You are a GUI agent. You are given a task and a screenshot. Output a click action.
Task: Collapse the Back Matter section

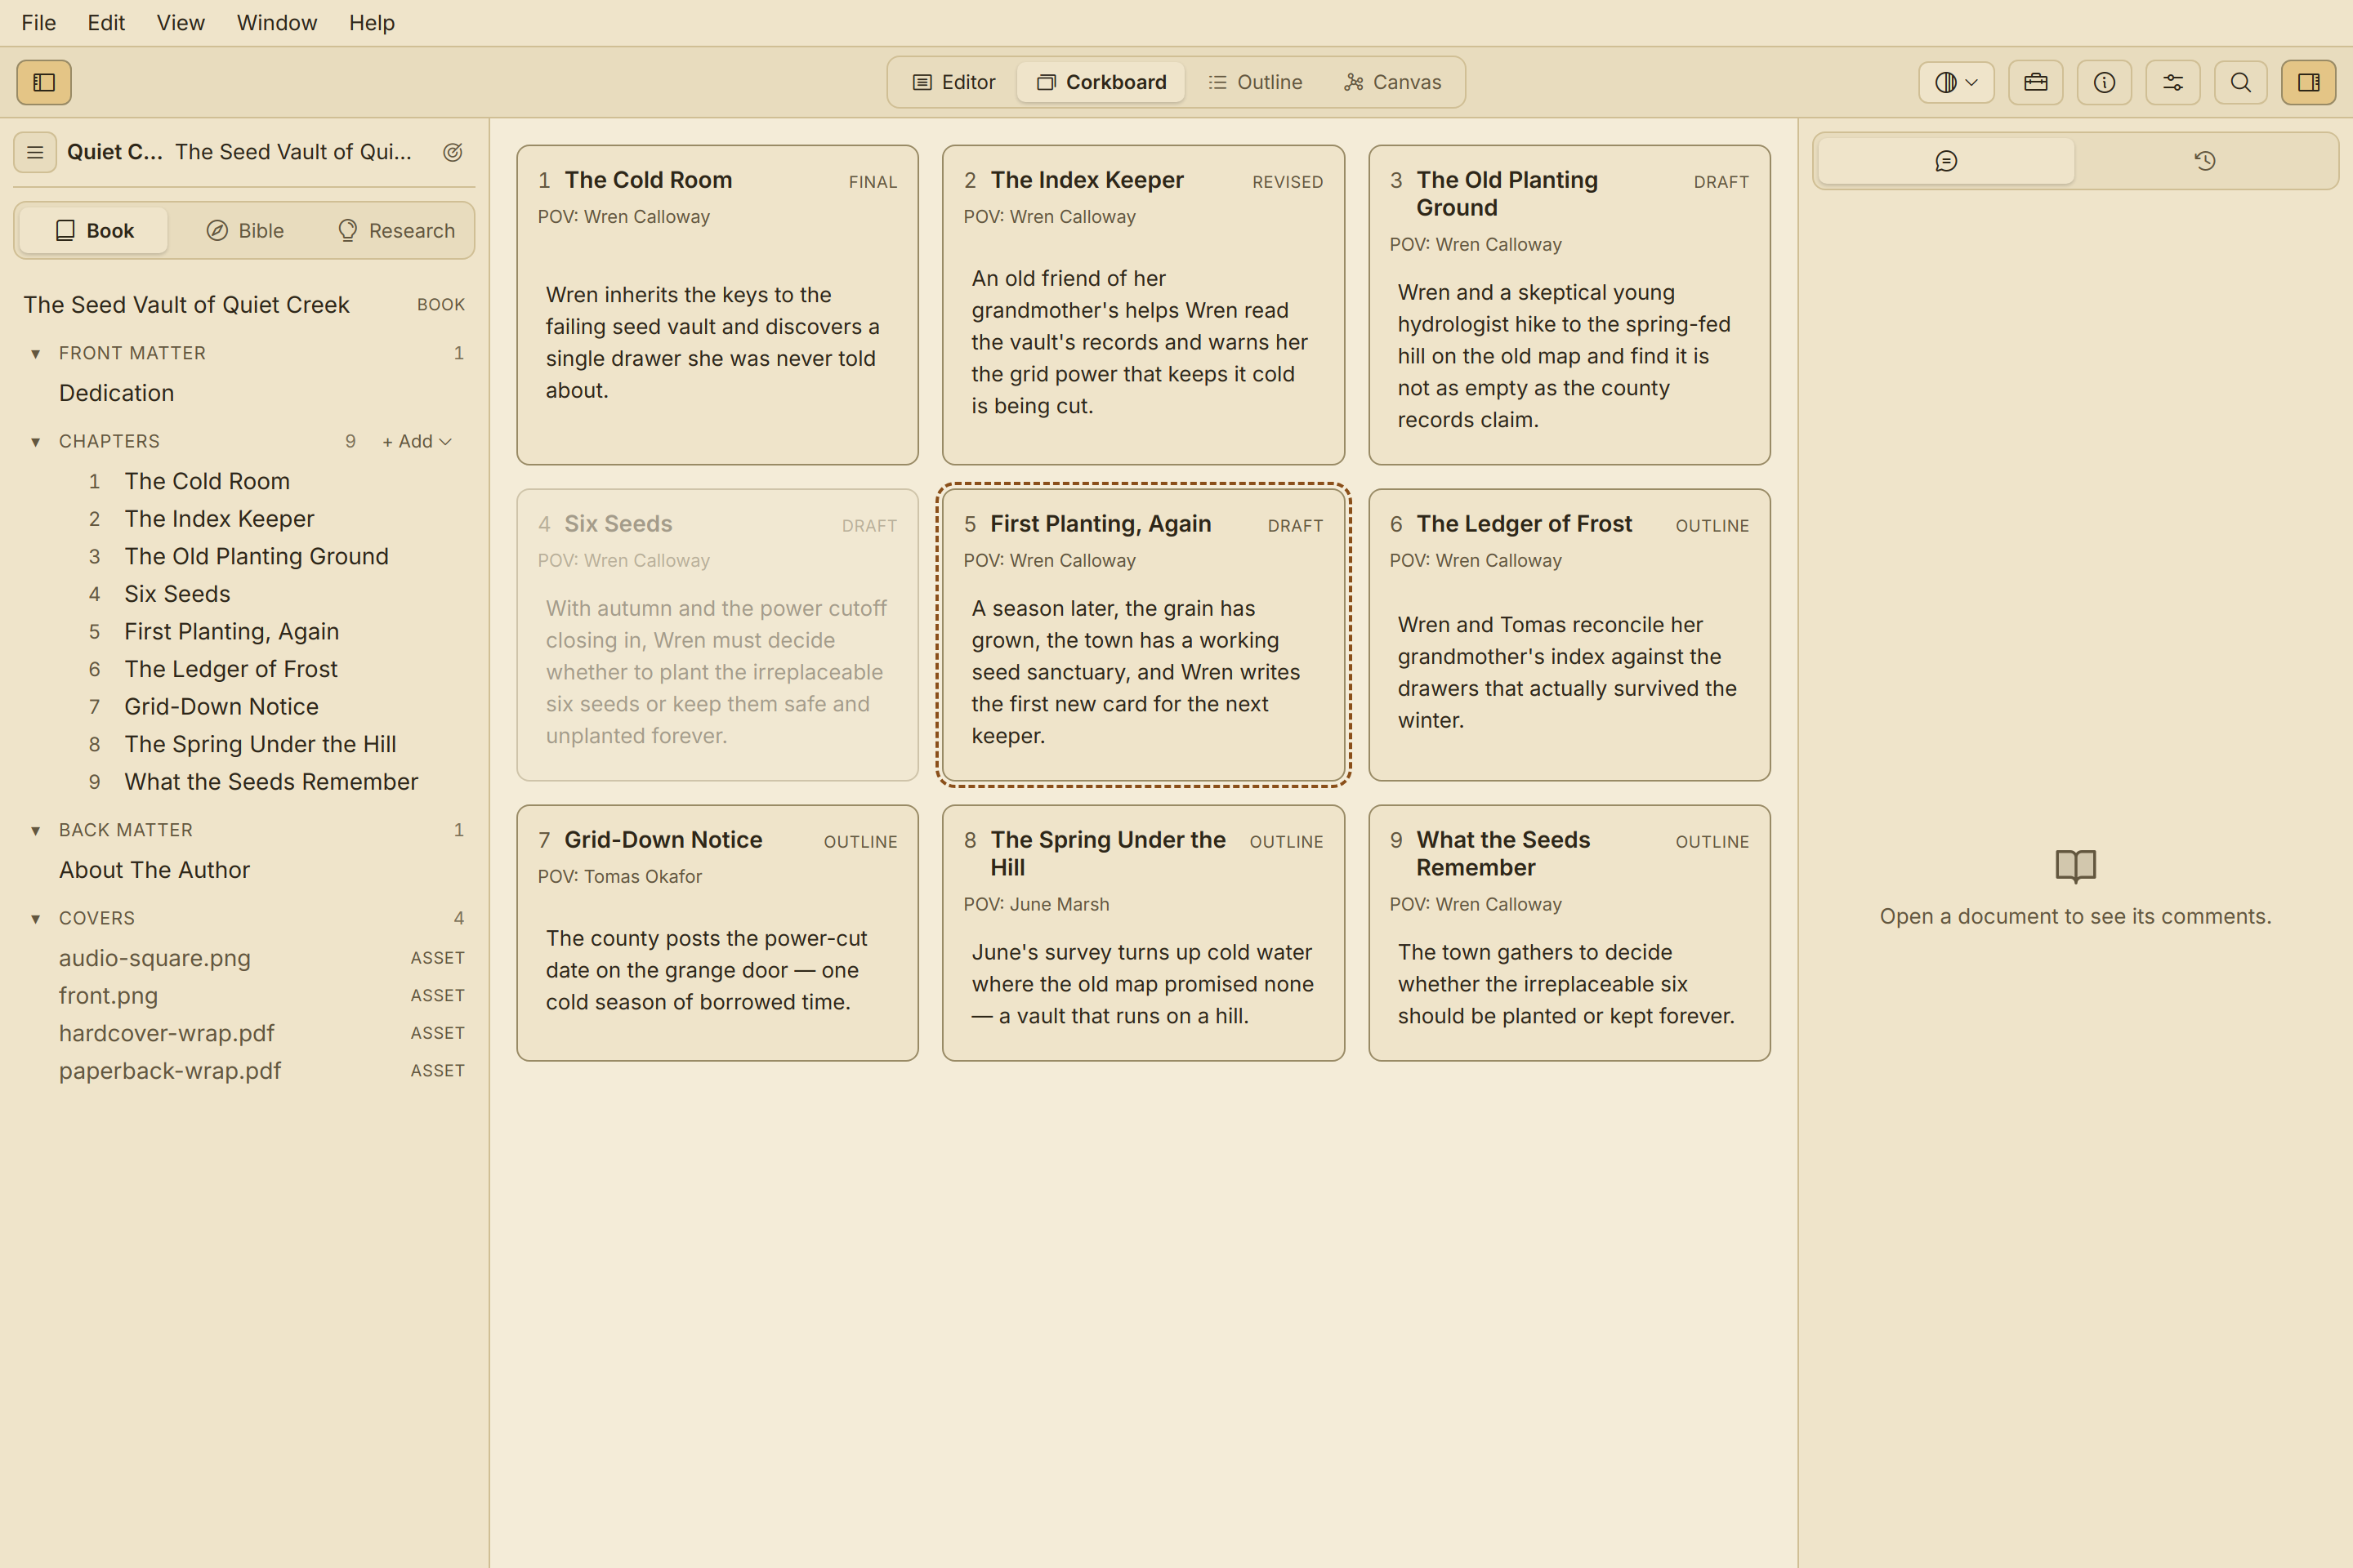coord(36,830)
